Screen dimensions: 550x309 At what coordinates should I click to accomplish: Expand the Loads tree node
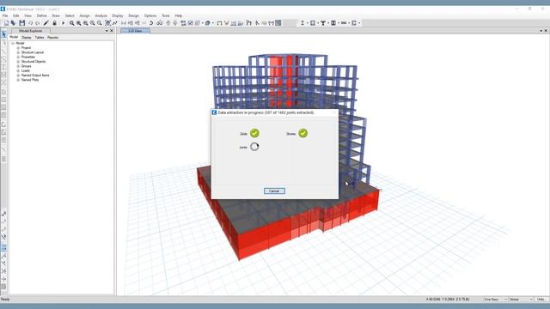coord(18,70)
